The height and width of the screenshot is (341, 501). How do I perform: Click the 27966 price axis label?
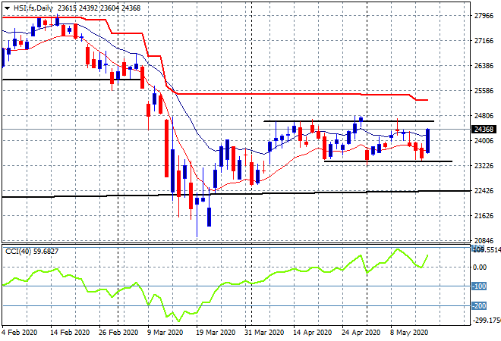484,16
